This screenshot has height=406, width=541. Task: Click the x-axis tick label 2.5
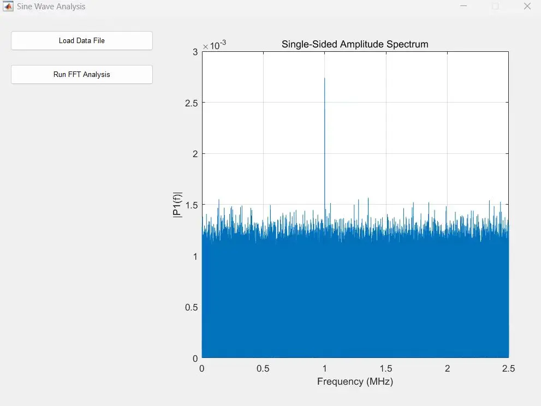click(x=509, y=368)
